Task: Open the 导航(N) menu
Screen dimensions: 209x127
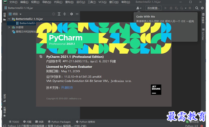Action: 47,2
